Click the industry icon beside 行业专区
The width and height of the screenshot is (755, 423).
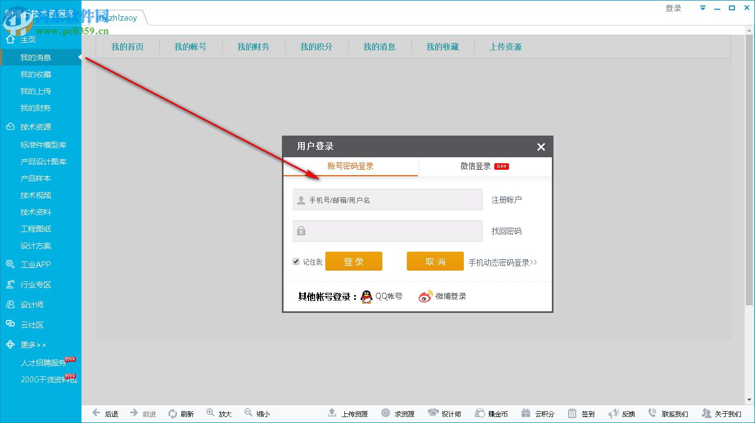[10, 285]
